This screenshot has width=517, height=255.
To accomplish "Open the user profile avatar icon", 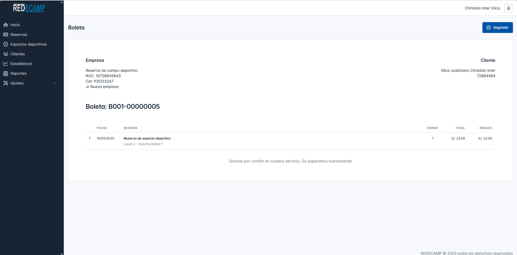I will (x=508, y=8).
